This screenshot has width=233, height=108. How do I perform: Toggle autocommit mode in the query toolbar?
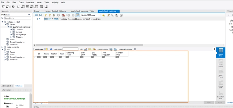click(x=77, y=15)
